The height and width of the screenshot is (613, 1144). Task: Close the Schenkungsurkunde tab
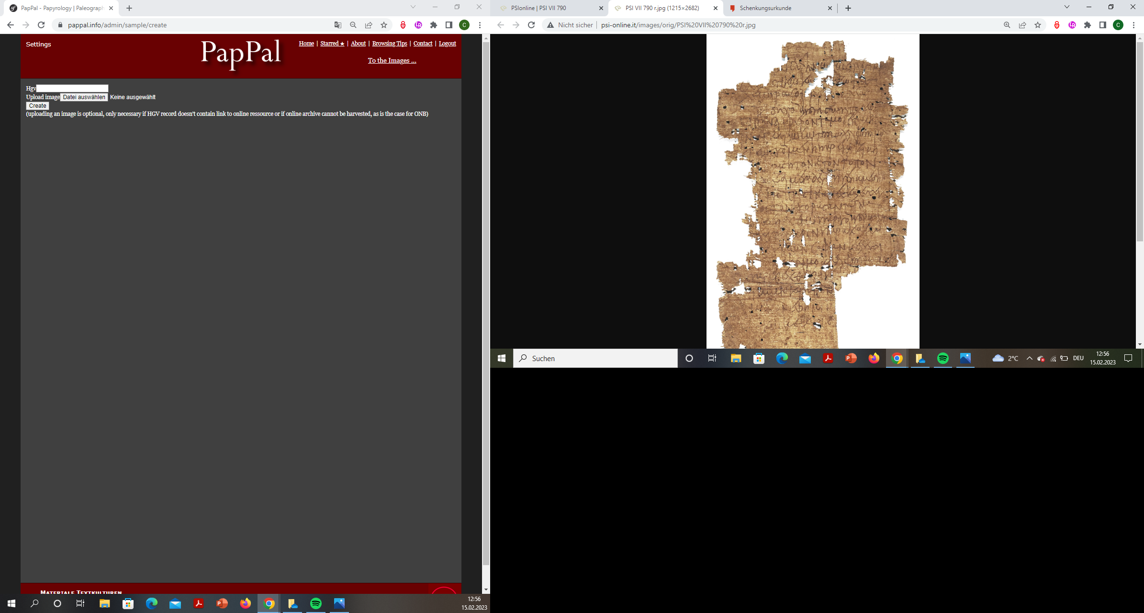(830, 8)
